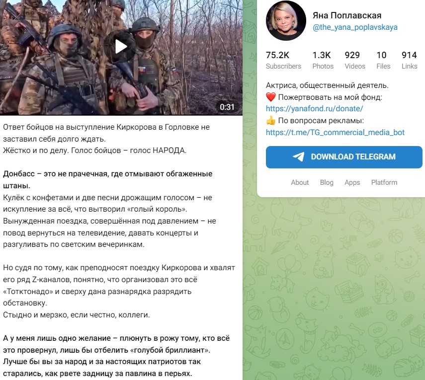Open the yanafond.ru donate link
Image resolution: width=425 pixels, height=380 pixels.
click(315, 109)
